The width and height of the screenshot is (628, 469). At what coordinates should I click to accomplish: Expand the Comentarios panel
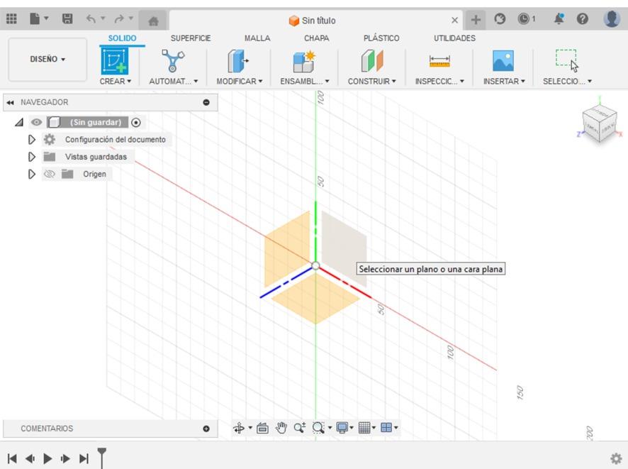click(x=206, y=429)
